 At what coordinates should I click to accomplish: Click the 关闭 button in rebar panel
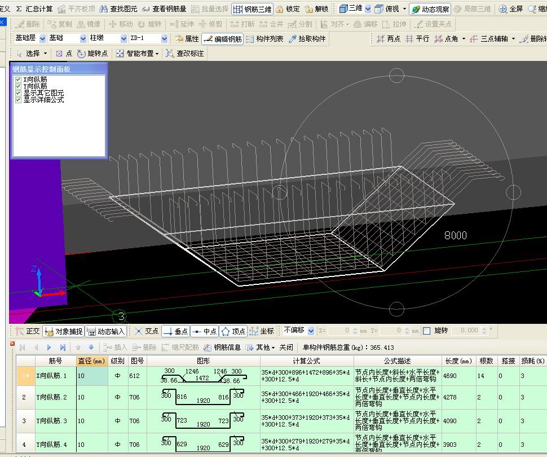pos(286,348)
